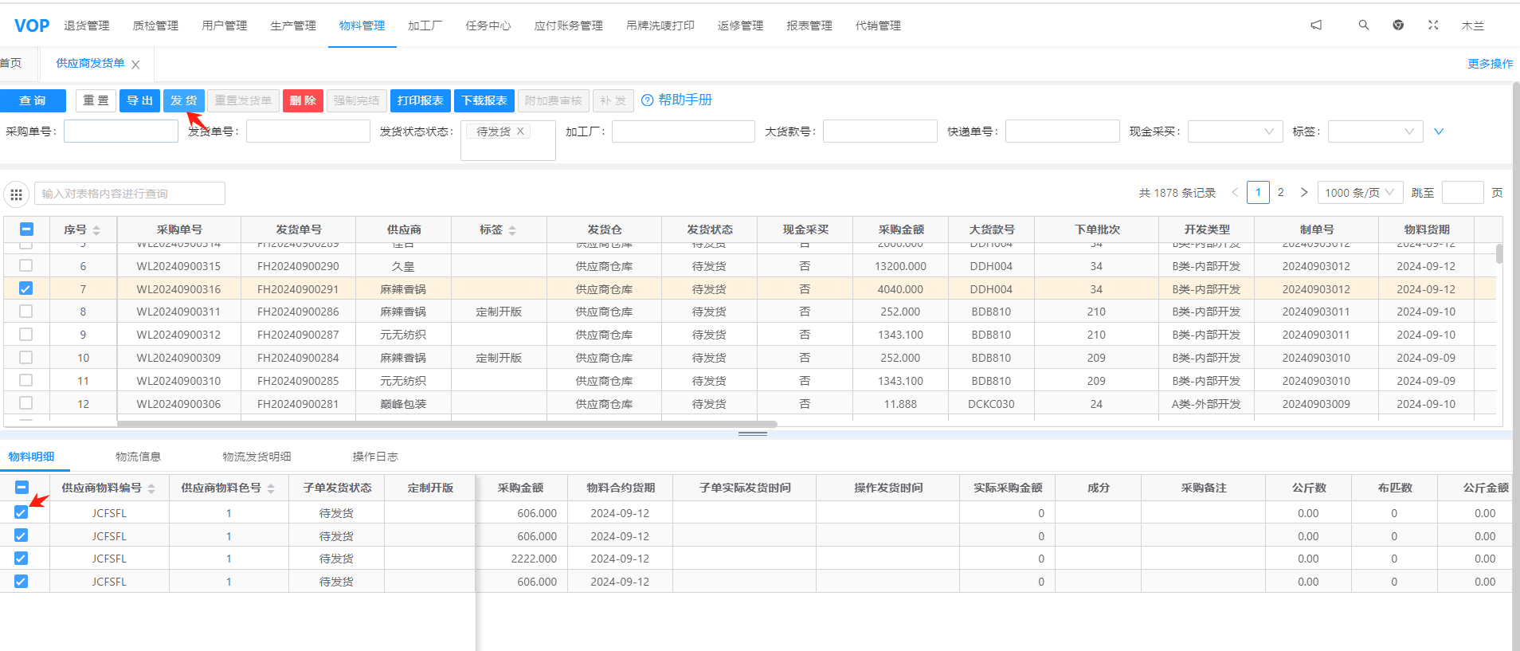Toggle select-all checkbox in material detail table
This screenshot has width=1520, height=651.
pos(22,488)
